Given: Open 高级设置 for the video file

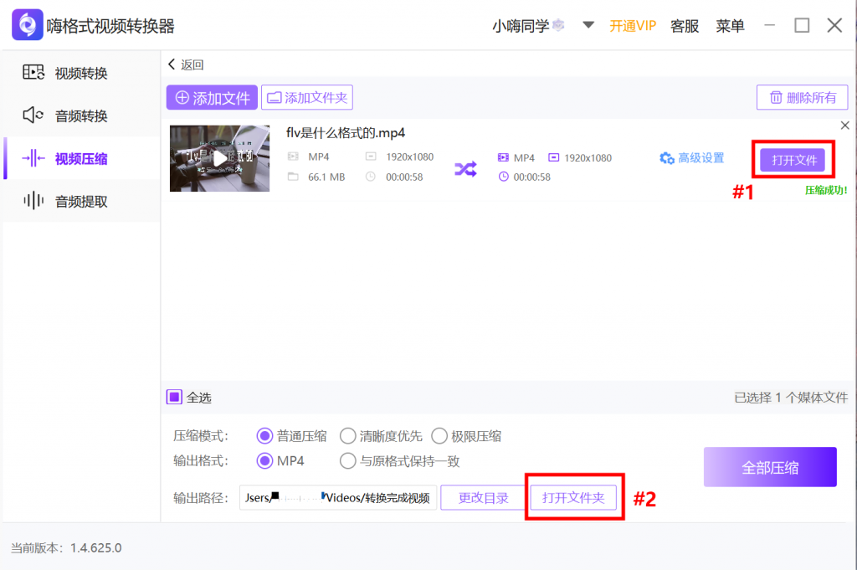Looking at the screenshot, I should coord(691,158).
